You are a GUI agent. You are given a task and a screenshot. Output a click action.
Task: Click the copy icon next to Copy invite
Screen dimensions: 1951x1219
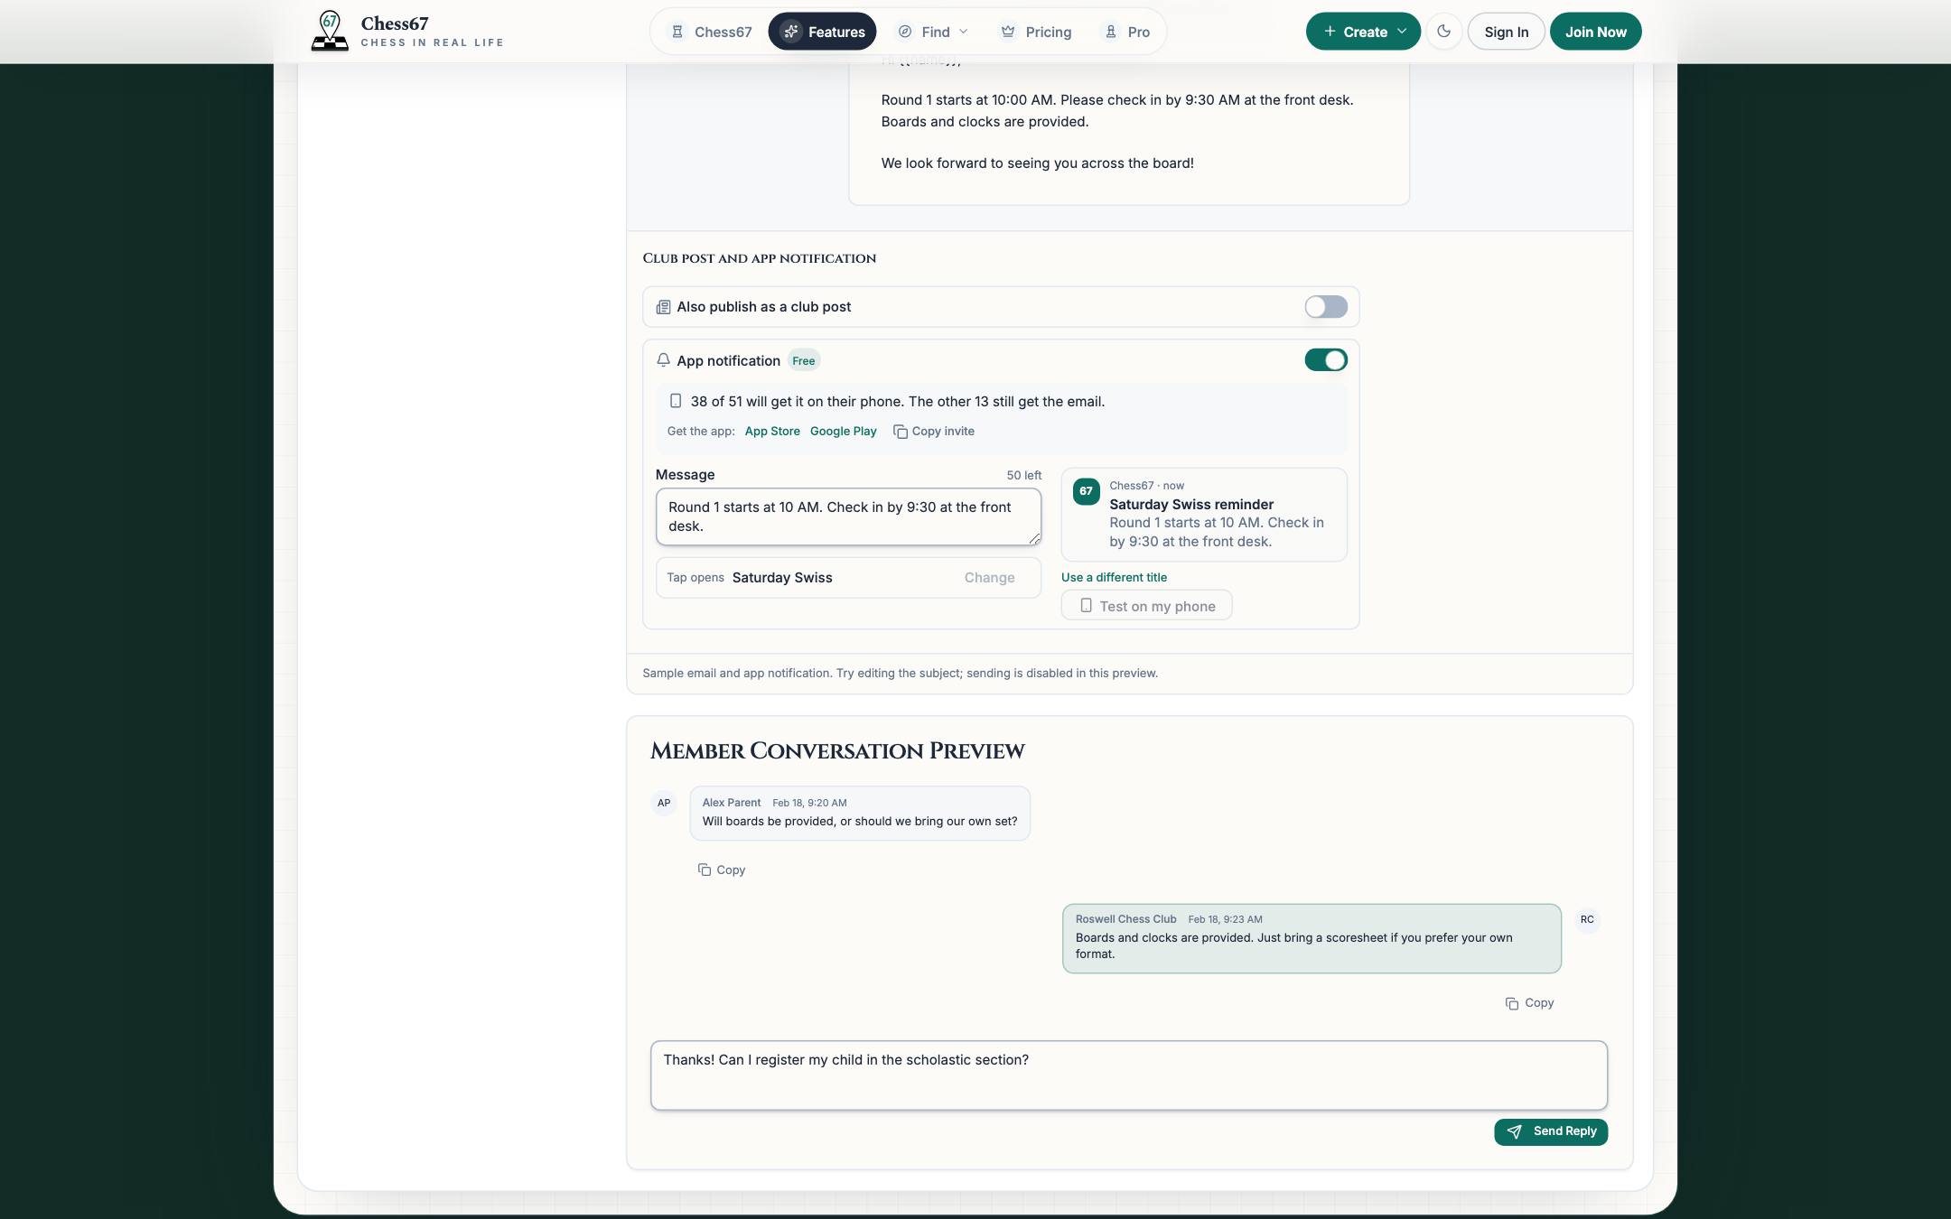click(x=901, y=432)
